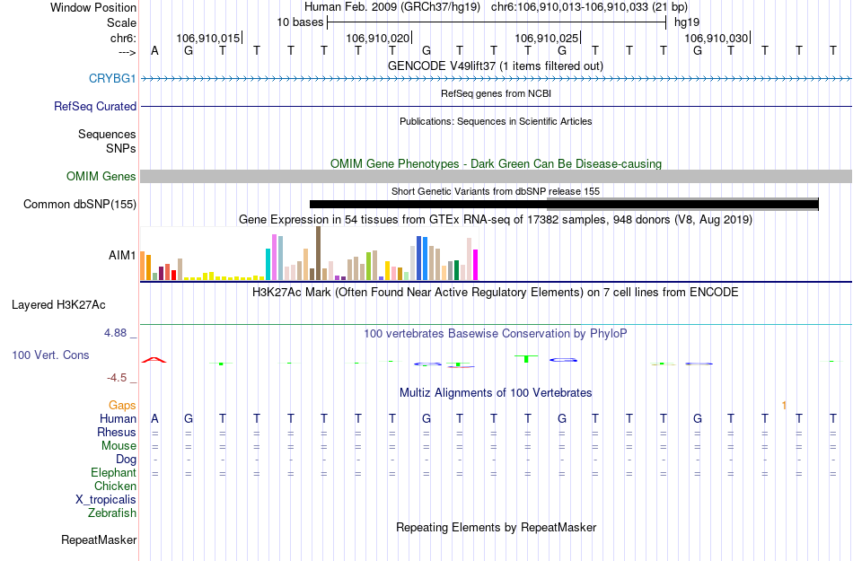The image size is (853, 561).
Task: Click coordinate marker 106,910,025
Action: point(548,38)
